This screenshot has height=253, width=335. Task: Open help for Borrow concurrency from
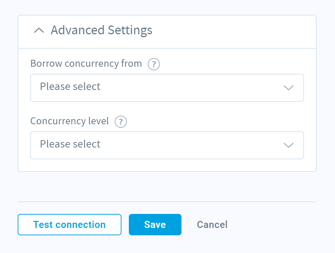(154, 64)
